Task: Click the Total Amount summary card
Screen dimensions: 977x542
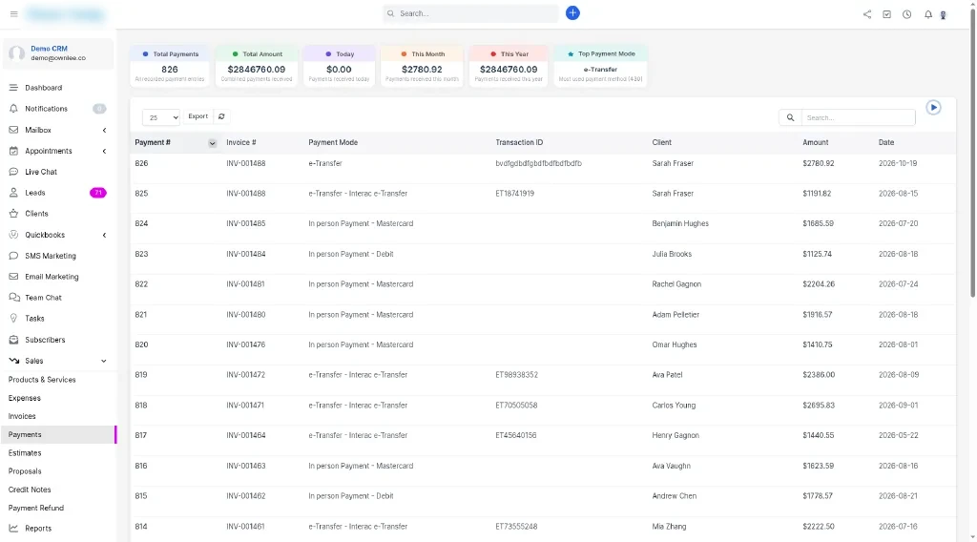Action: tap(256, 66)
